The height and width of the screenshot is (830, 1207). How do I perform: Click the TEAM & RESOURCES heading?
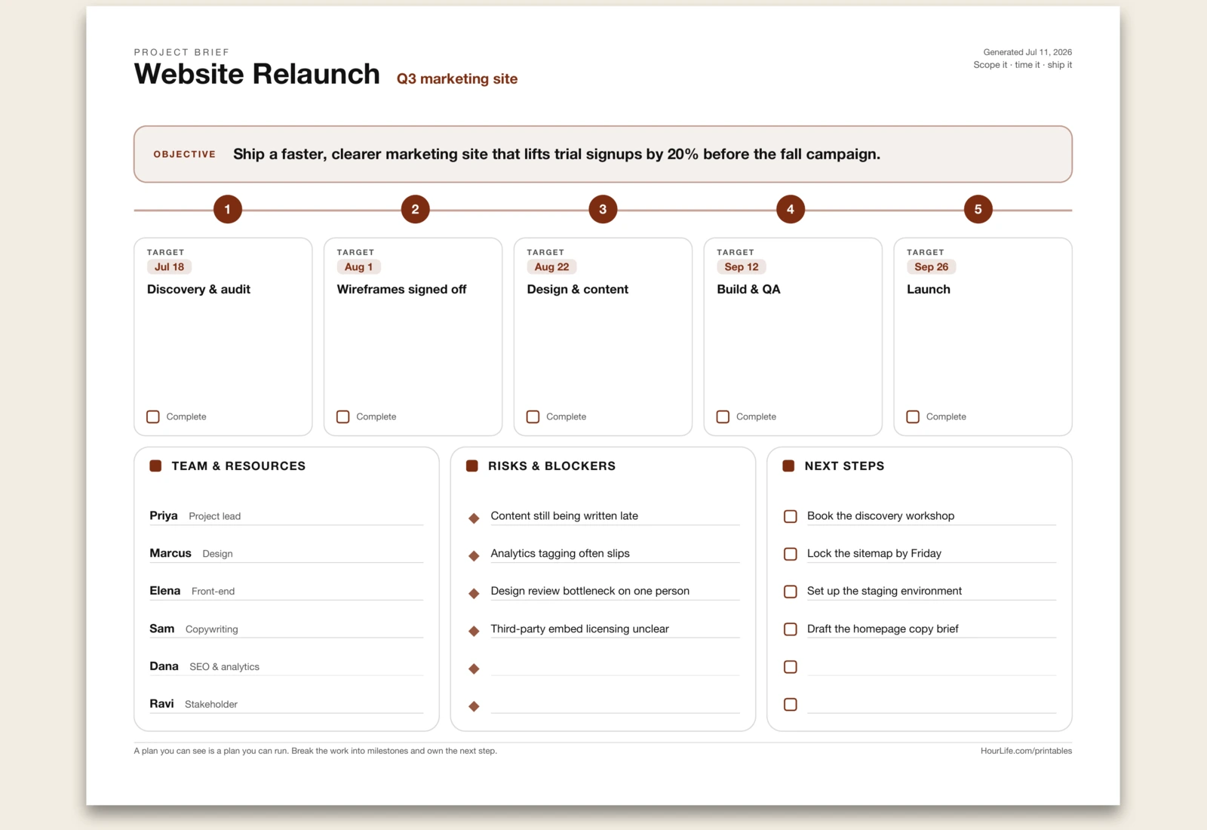click(238, 466)
